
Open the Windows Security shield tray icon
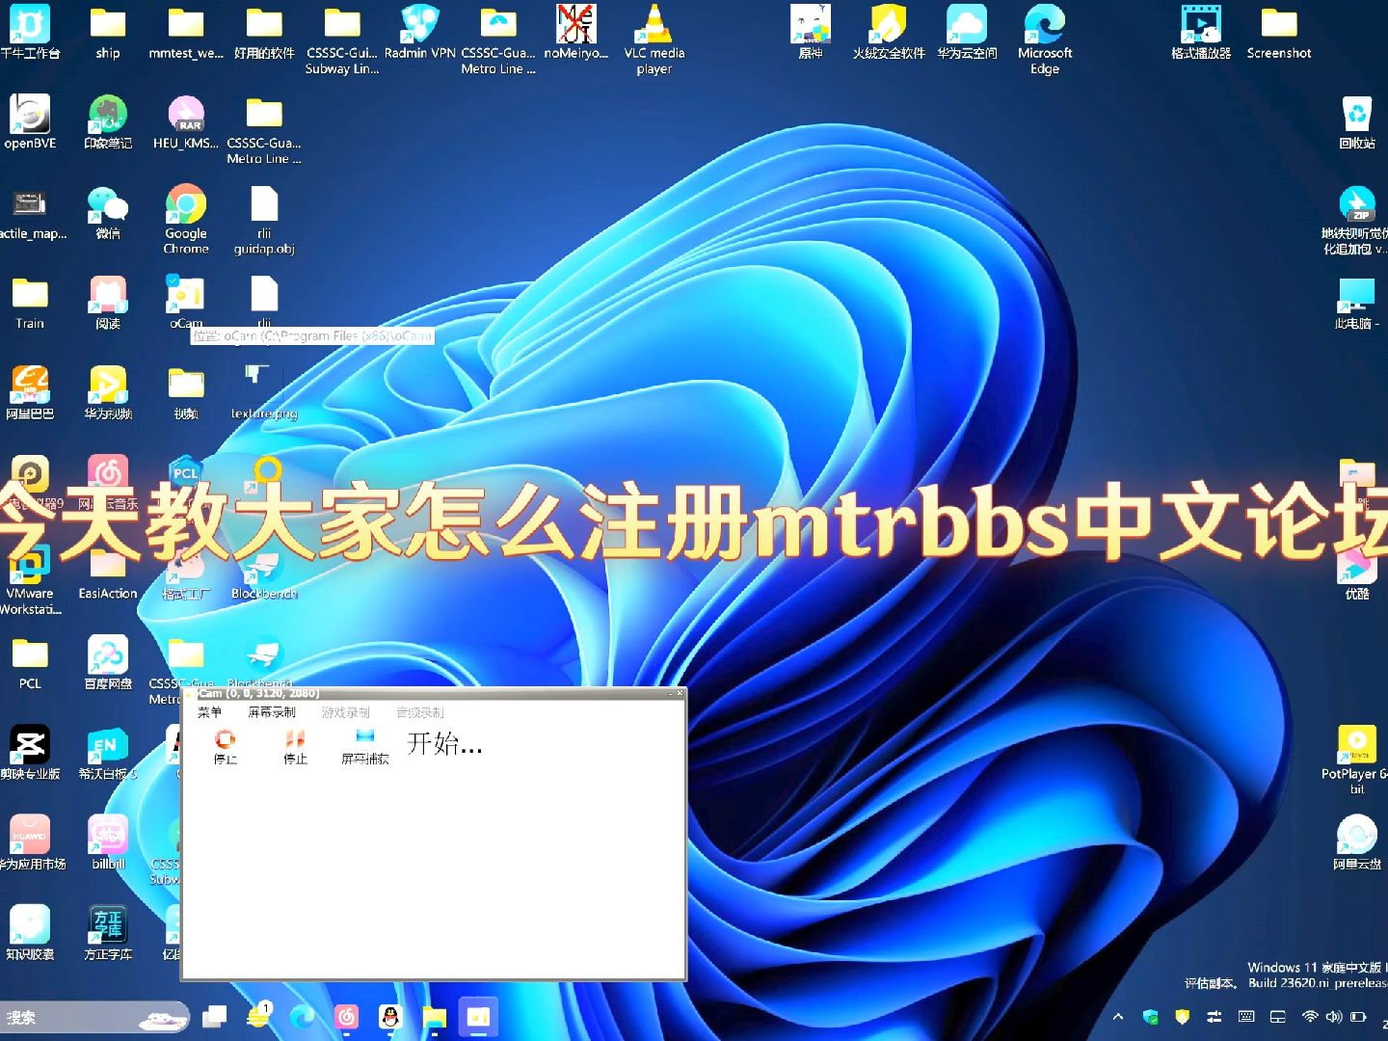(x=1150, y=1016)
